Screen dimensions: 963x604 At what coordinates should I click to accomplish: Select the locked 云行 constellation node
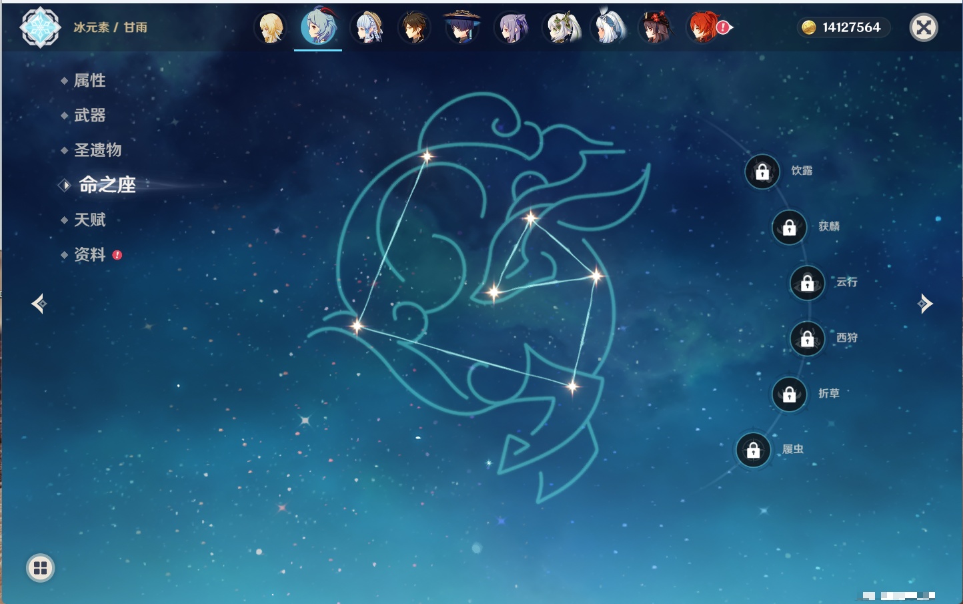[808, 283]
